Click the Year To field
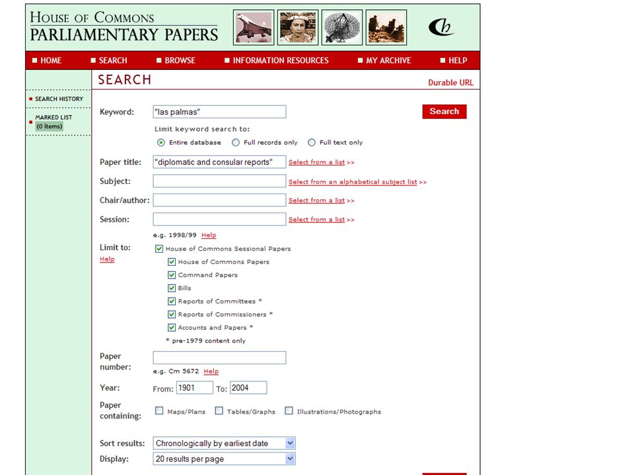 pos(248,388)
